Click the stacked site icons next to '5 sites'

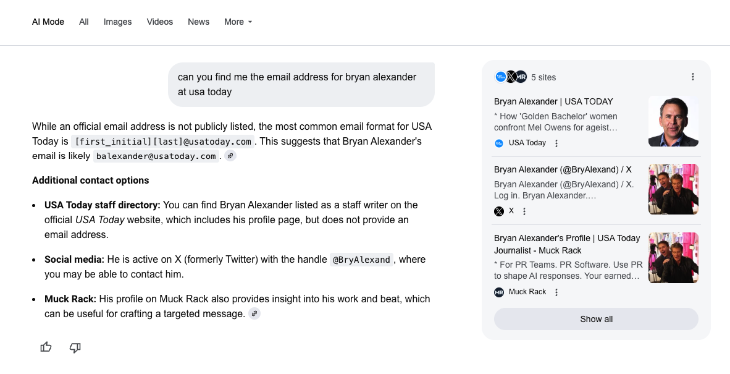point(511,77)
